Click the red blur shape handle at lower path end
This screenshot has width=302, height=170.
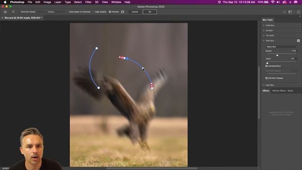pyautogui.click(x=152, y=85)
